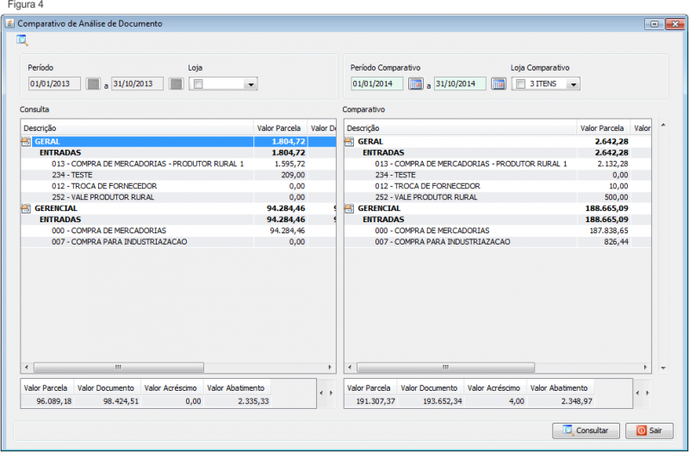Click Descrição column header in Consulta

point(137,128)
